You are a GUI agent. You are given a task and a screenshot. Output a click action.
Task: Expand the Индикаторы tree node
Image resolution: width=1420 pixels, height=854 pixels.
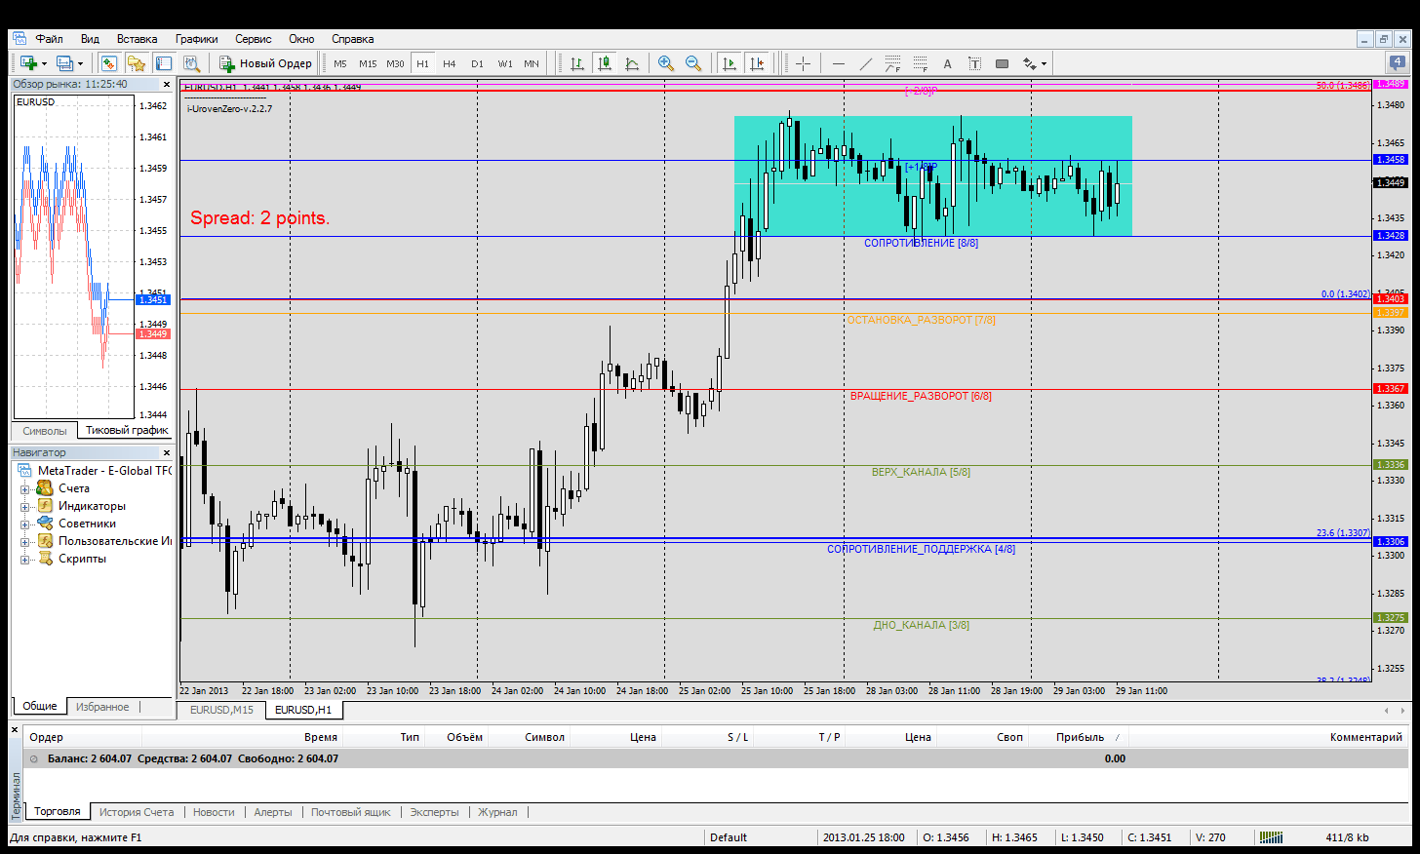click(x=25, y=506)
